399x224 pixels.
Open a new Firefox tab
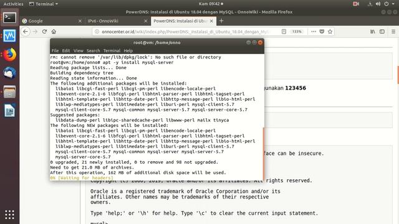(221, 21)
